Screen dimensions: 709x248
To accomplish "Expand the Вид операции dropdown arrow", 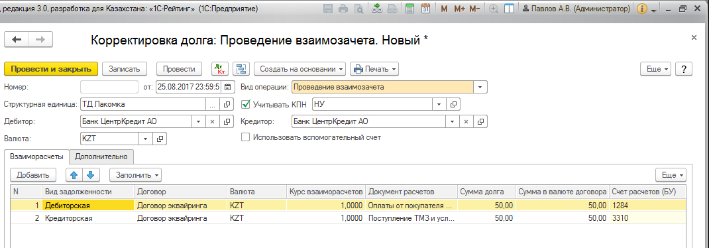I will (x=480, y=87).
